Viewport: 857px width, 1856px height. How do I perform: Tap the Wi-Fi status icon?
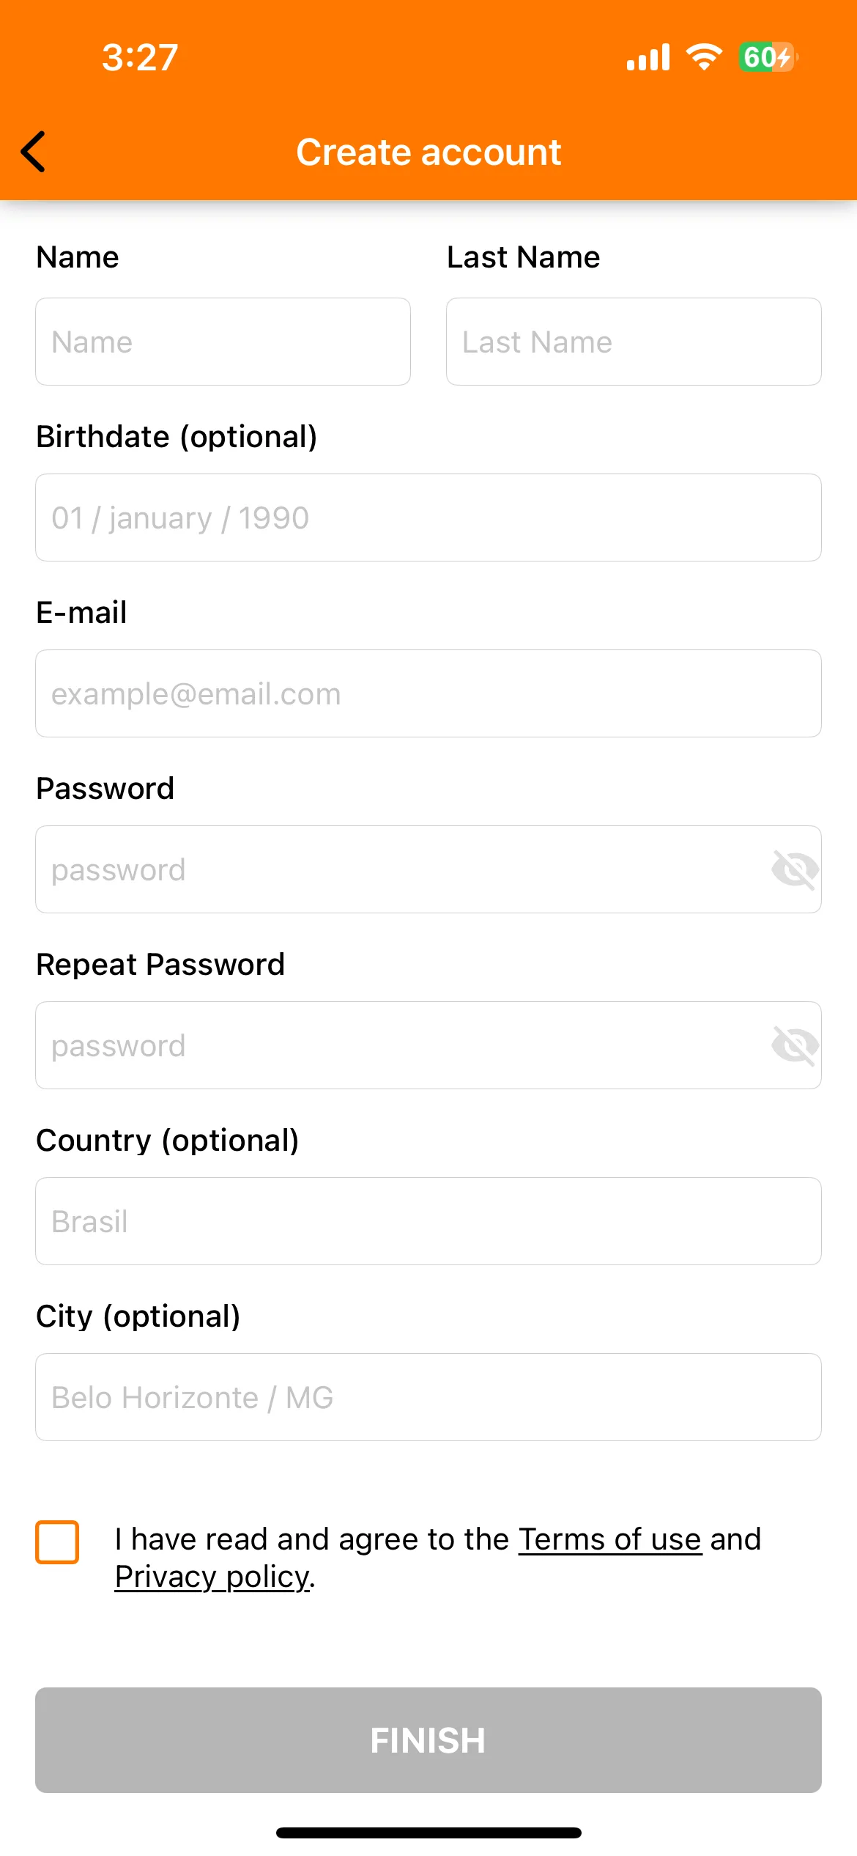(x=704, y=57)
